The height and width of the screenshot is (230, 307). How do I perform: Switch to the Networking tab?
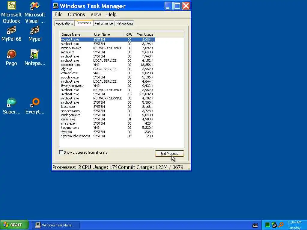tap(124, 23)
